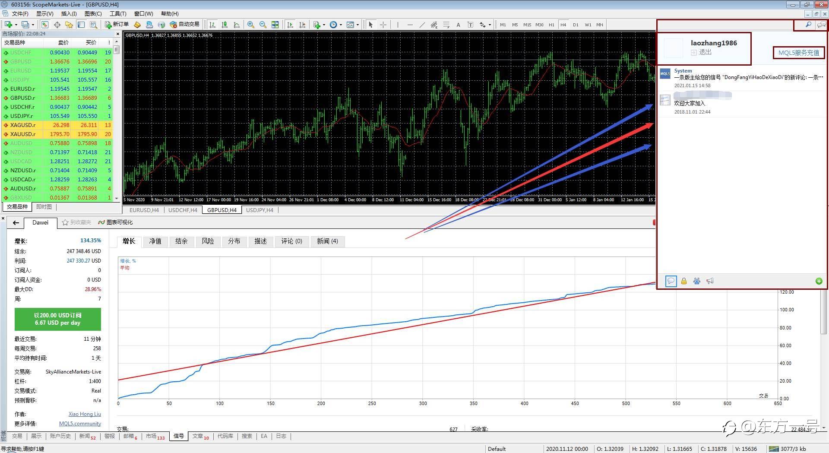Screen dimensions: 829x453
Task: Zoom out on the chart
Action: point(263,25)
